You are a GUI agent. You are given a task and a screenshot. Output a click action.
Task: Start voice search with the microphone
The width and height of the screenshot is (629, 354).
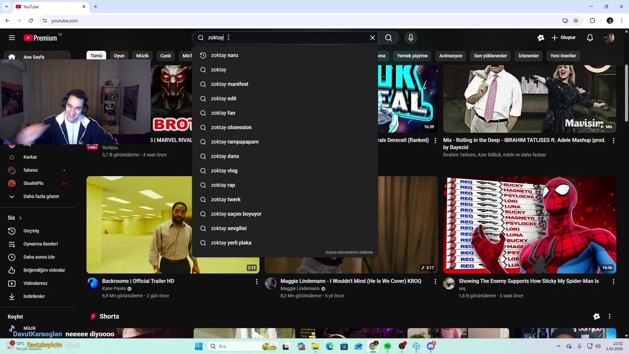pos(411,38)
